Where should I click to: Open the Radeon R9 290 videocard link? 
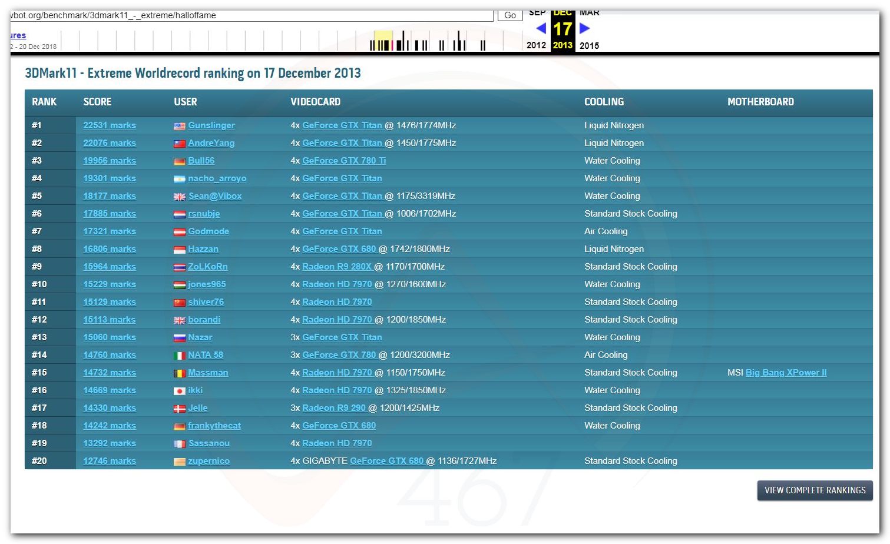tap(334, 408)
